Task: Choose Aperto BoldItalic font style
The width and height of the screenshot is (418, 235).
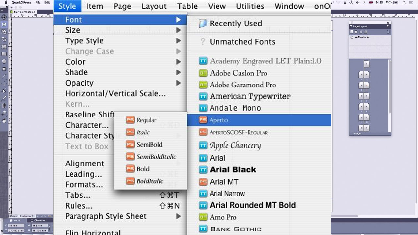Action: (x=151, y=181)
